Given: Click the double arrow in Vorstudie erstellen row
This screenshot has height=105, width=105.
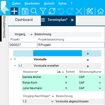Looking at the screenshot, I should click(x=88, y=66).
